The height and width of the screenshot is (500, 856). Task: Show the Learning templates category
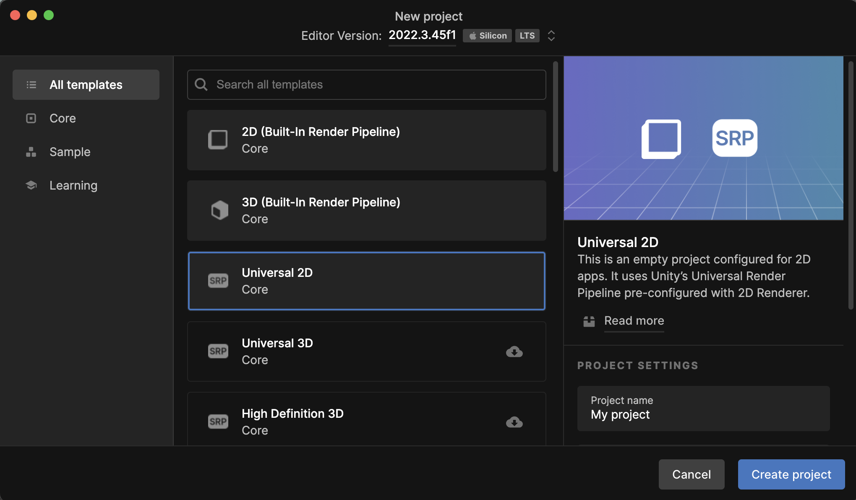(x=73, y=185)
